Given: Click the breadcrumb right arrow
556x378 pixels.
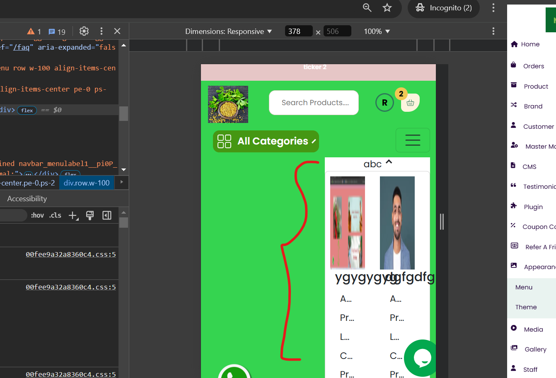Looking at the screenshot, I should coord(121,182).
